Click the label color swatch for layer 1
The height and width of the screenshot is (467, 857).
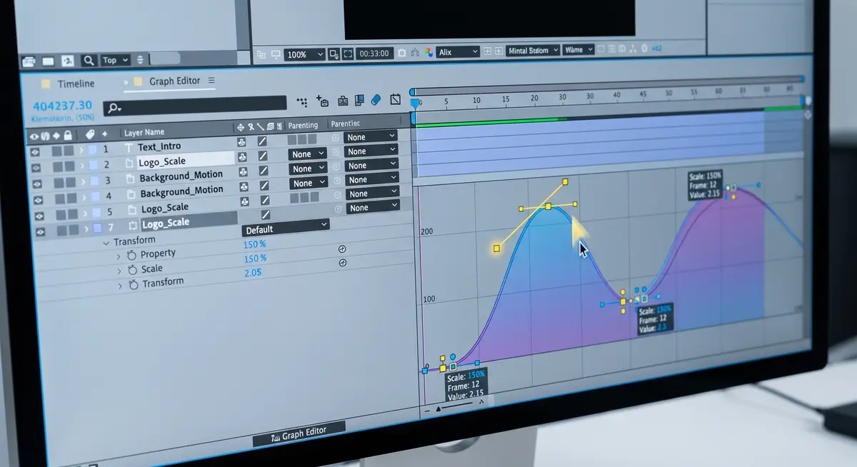93,149
